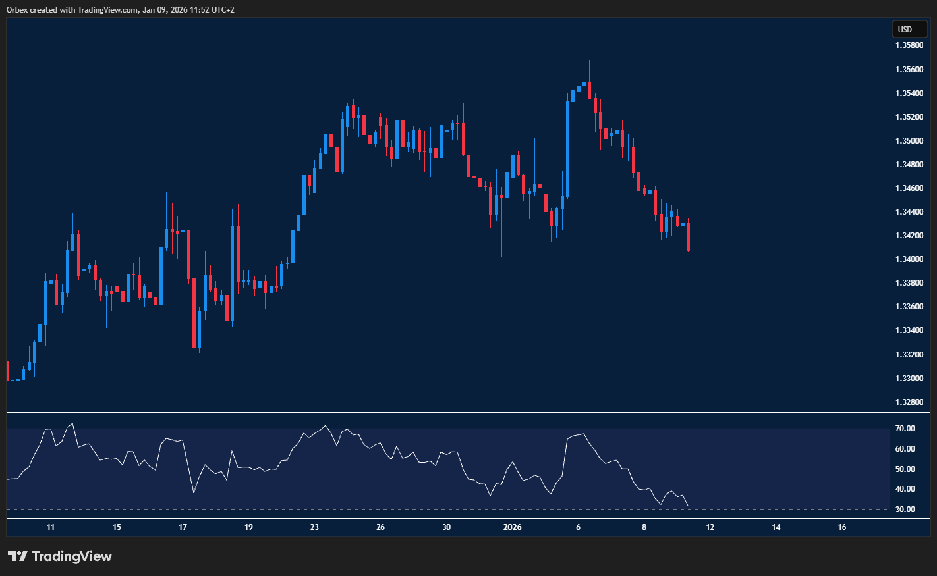Click the 1.32800 price label
This screenshot has width=937, height=576.
[x=909, y=402]
